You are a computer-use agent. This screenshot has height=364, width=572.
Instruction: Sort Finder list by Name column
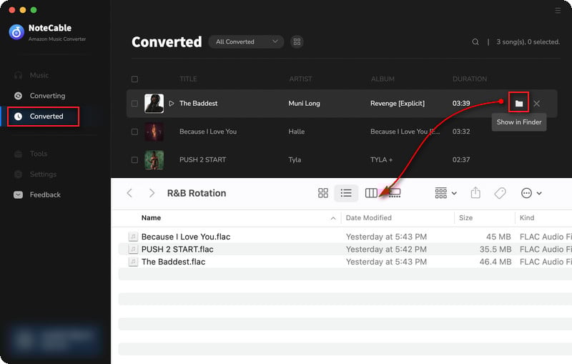pyautogui.click(x=151, y=217)
